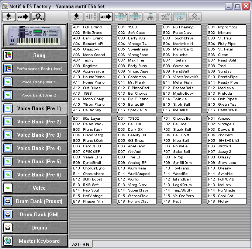Select voice G01 Impromptu
The width and height of the screenshot is (252, 249).
(x=227, y=27)
